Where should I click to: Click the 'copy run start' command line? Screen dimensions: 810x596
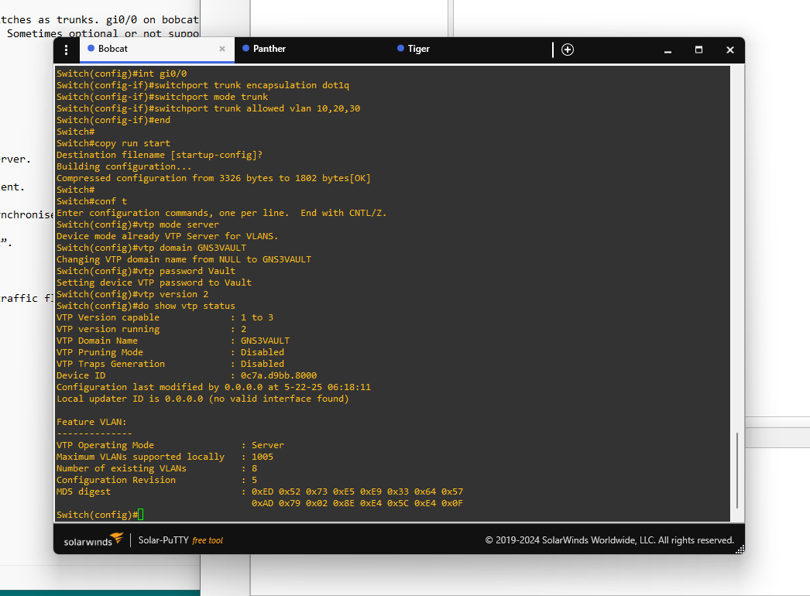[x=113, y=143]
